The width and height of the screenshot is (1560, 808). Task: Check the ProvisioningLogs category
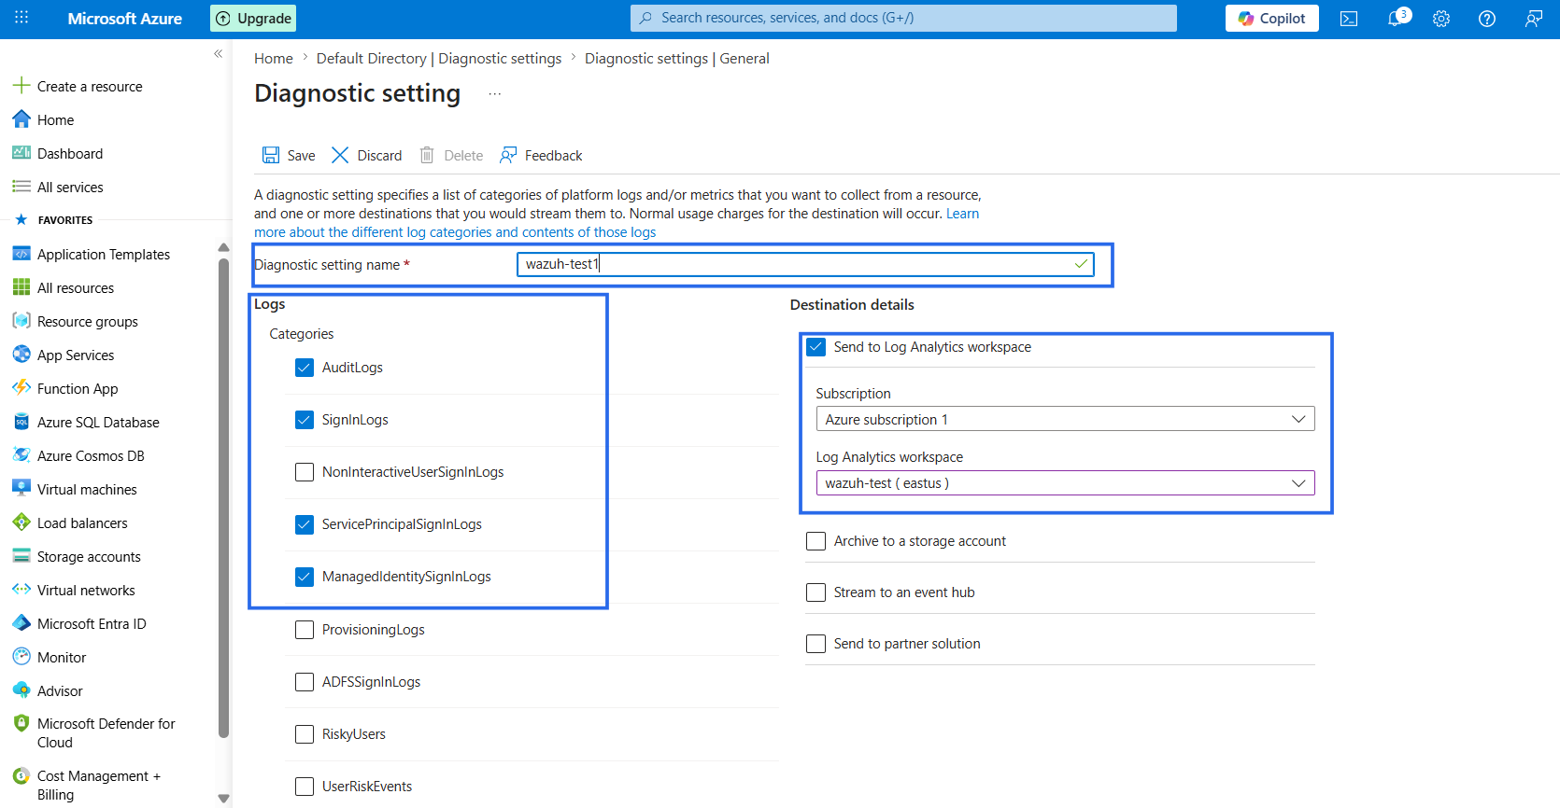pyautogui.click(x=305, y=630)
